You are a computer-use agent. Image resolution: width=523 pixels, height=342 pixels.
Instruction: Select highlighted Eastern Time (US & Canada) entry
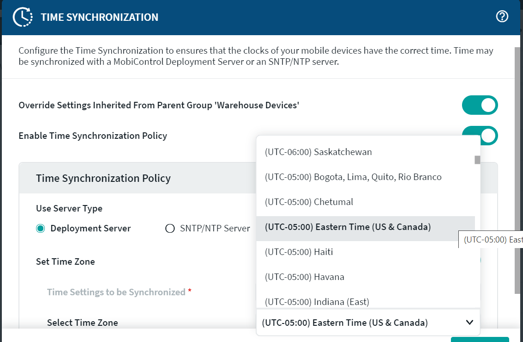347,227
